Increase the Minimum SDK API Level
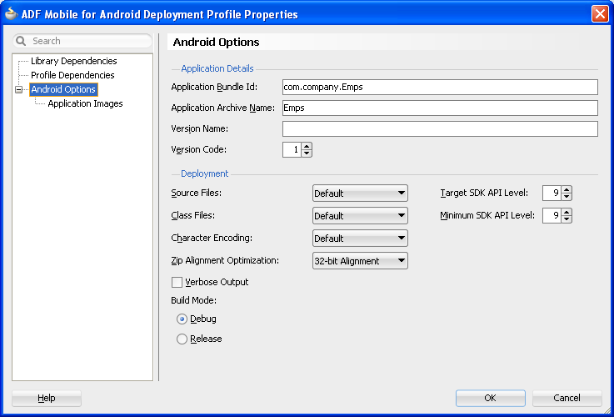The width and height of the screenshot is (614, 417). pos(567,212)
